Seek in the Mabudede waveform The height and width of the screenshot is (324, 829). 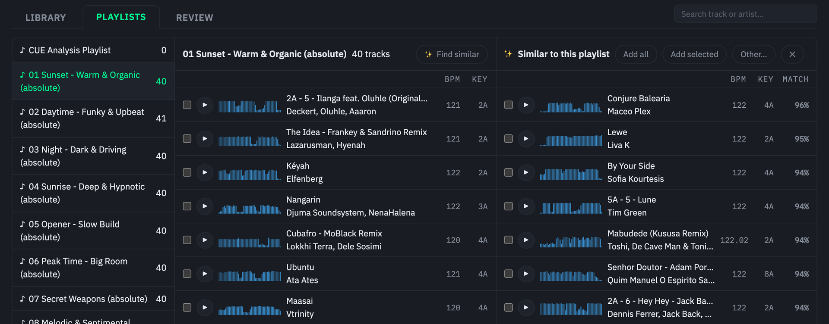[x=571, y=242]
